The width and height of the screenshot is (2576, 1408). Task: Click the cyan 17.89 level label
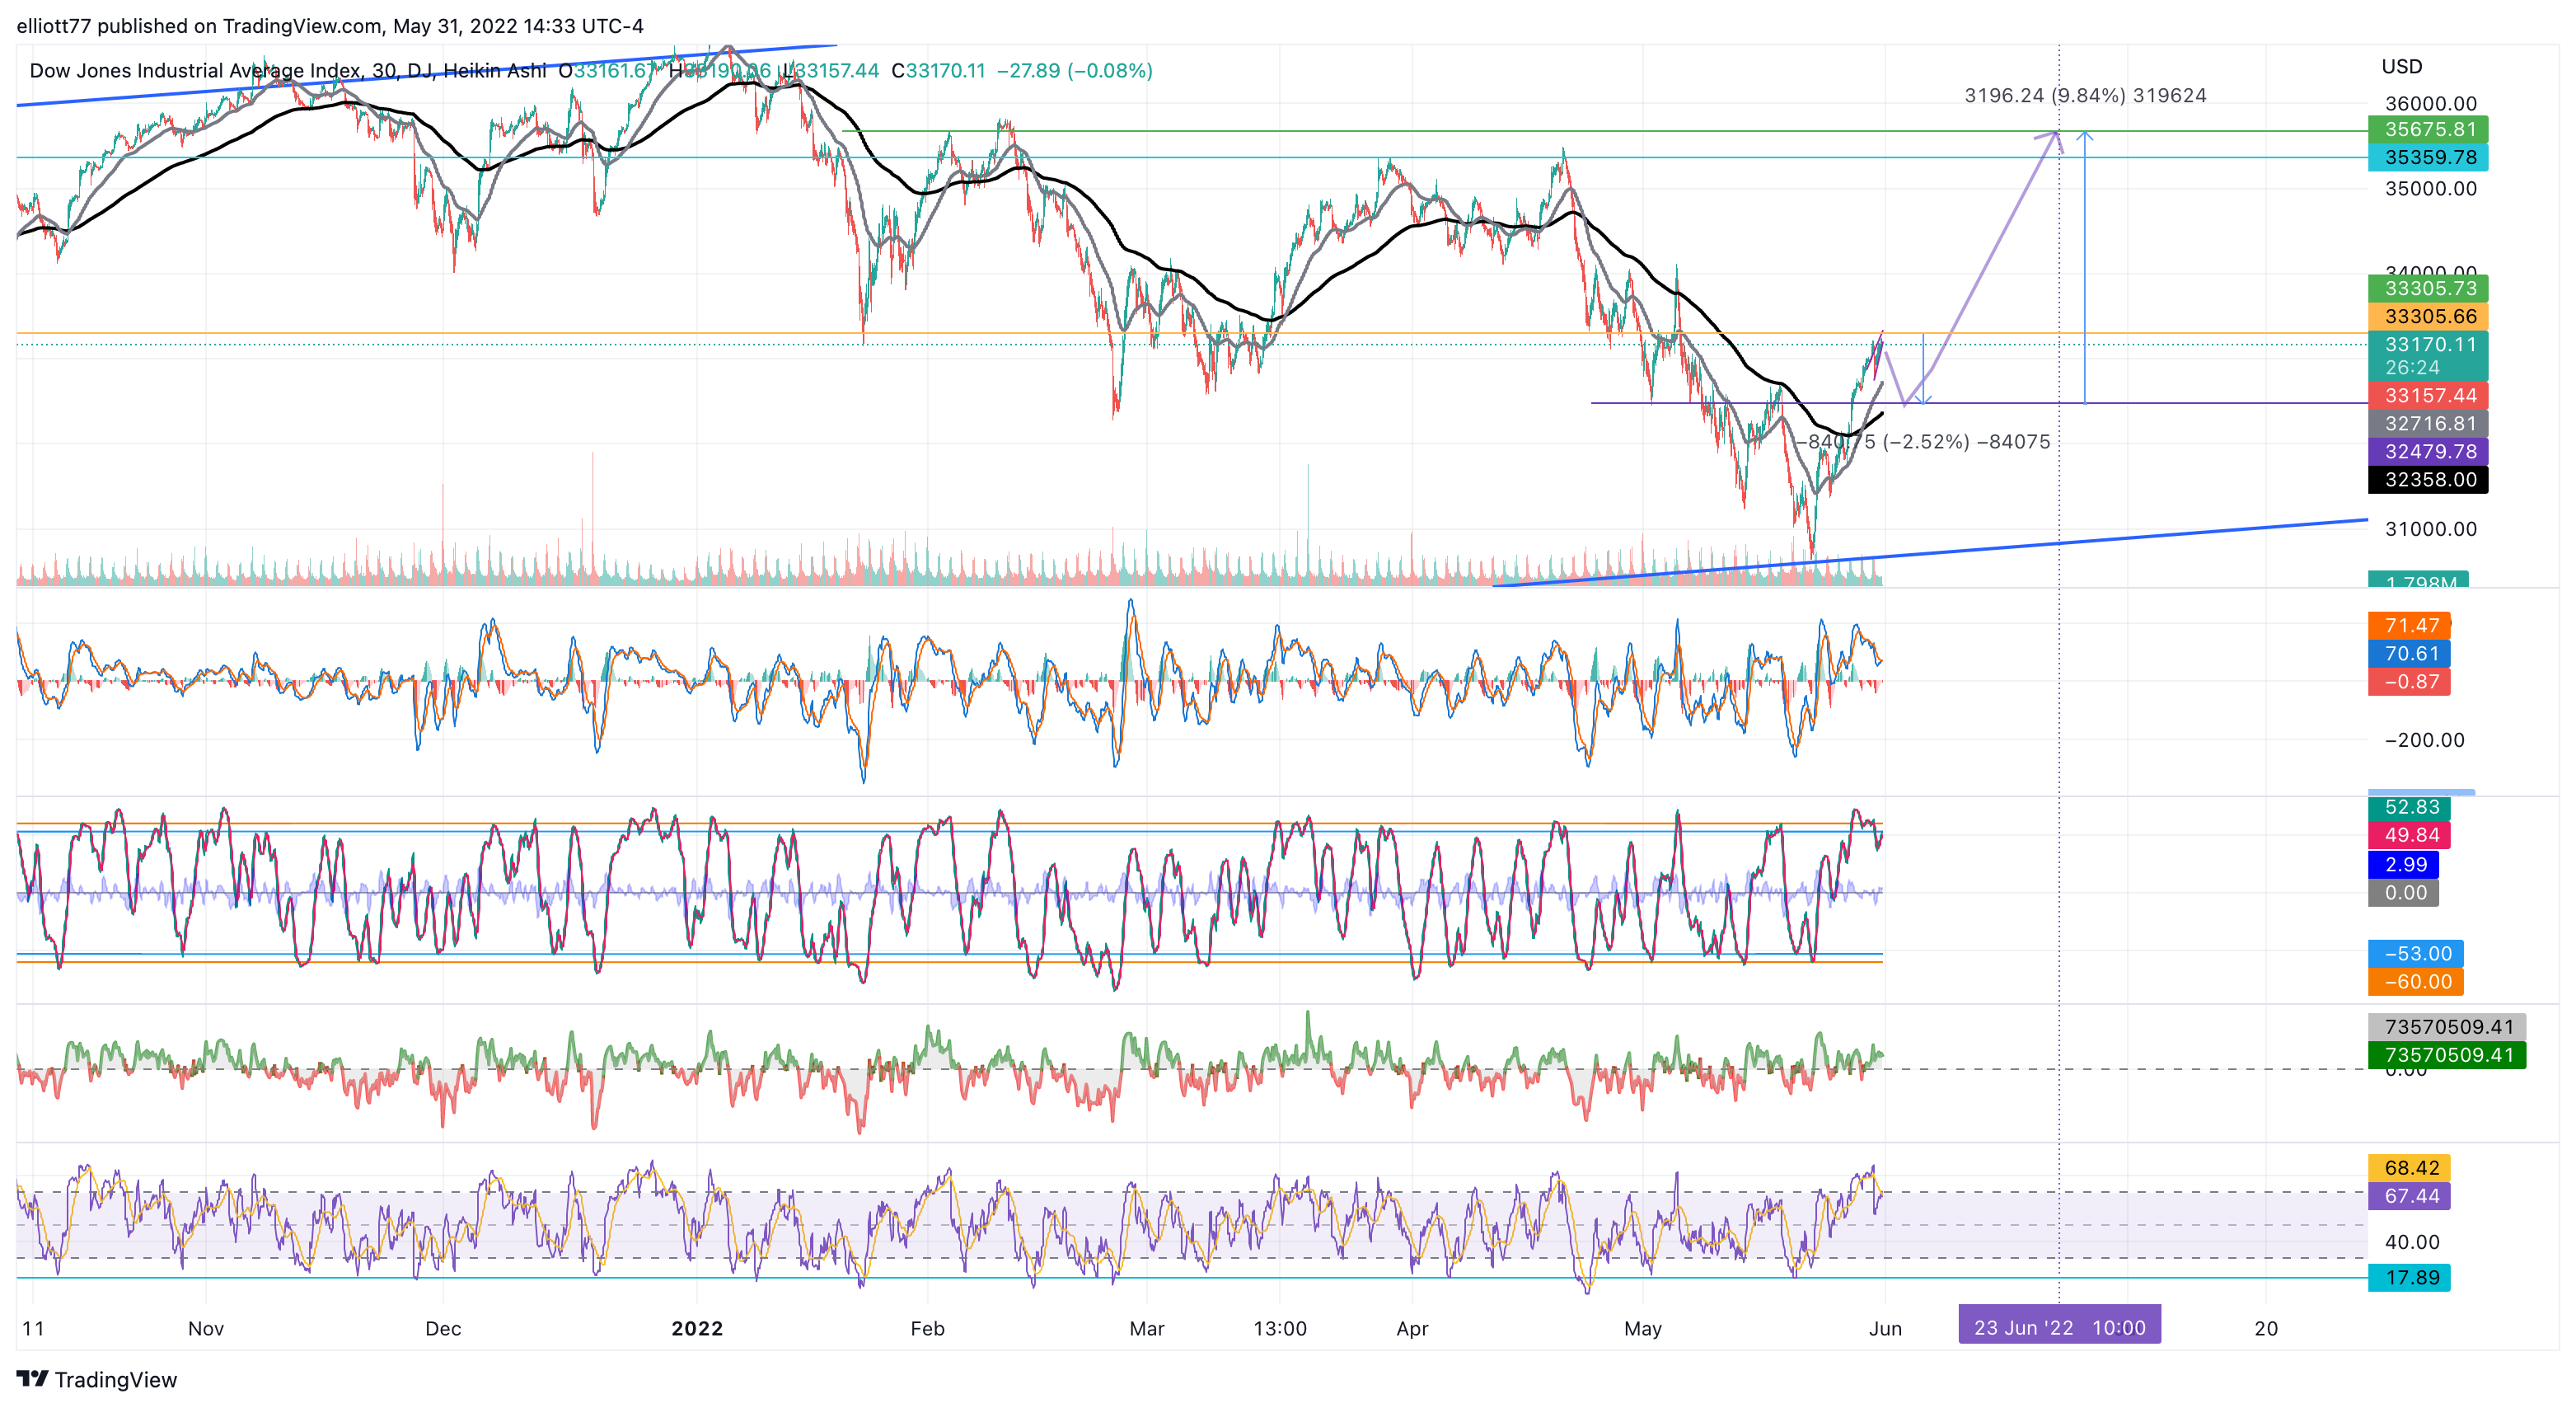(2409, 1278)
